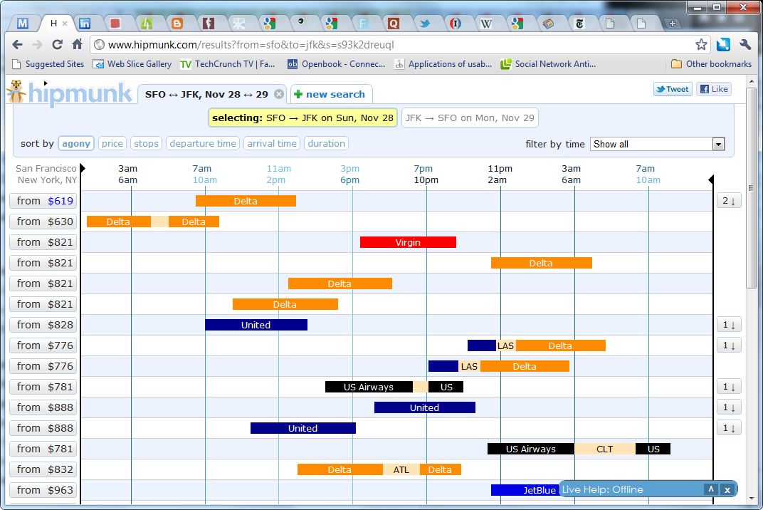Open the Openbook bookmark
This screenshot has height=510, width=763.
(x=336, y=64)
